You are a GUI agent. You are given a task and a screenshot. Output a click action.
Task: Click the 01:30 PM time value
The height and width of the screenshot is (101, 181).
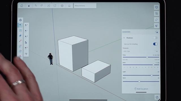coord(156,55)
